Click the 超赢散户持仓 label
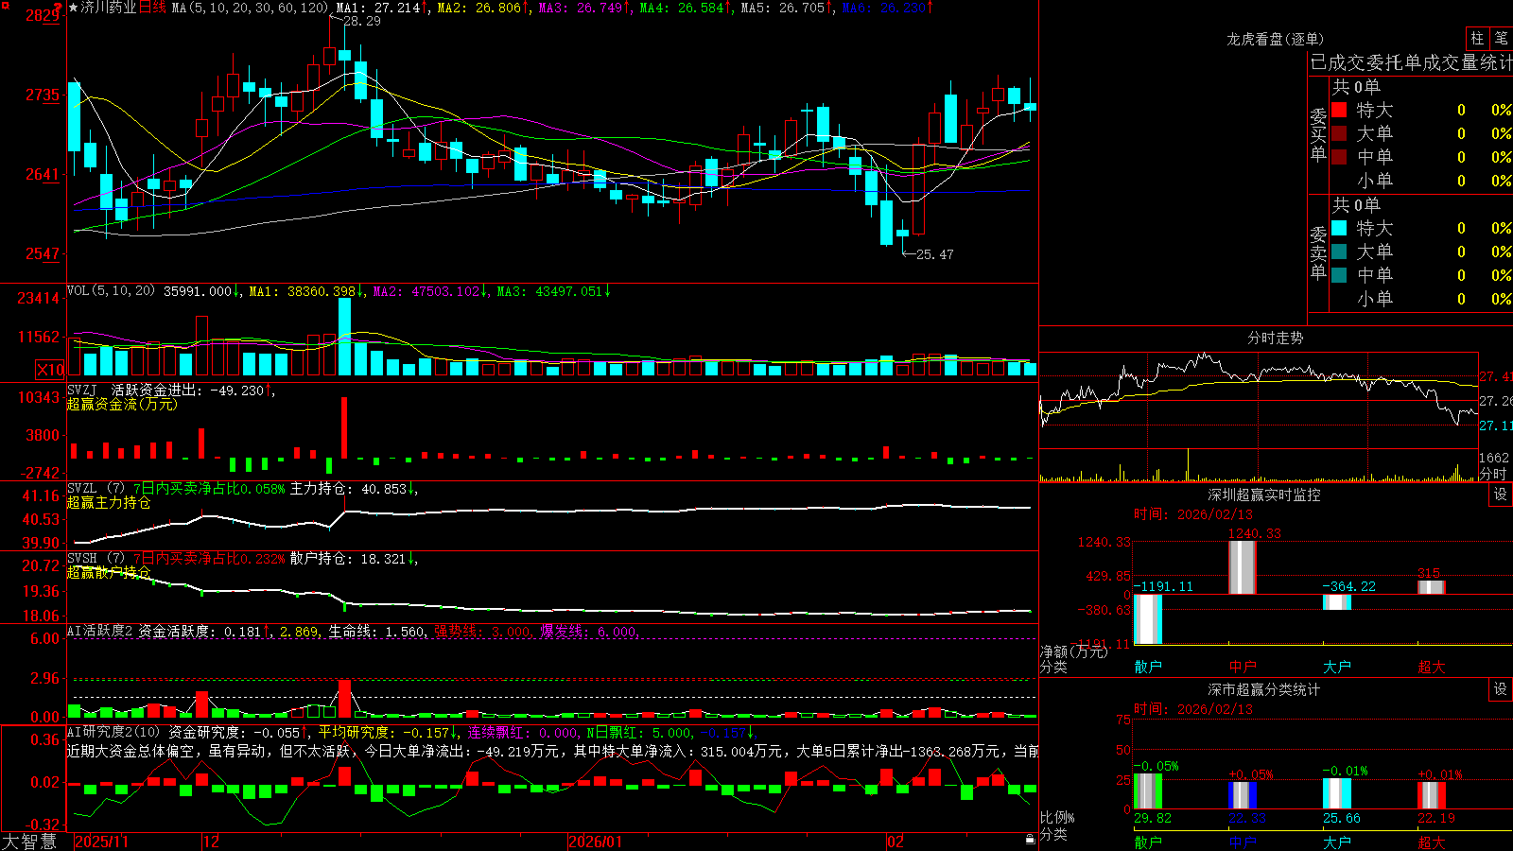 point(109,572)
